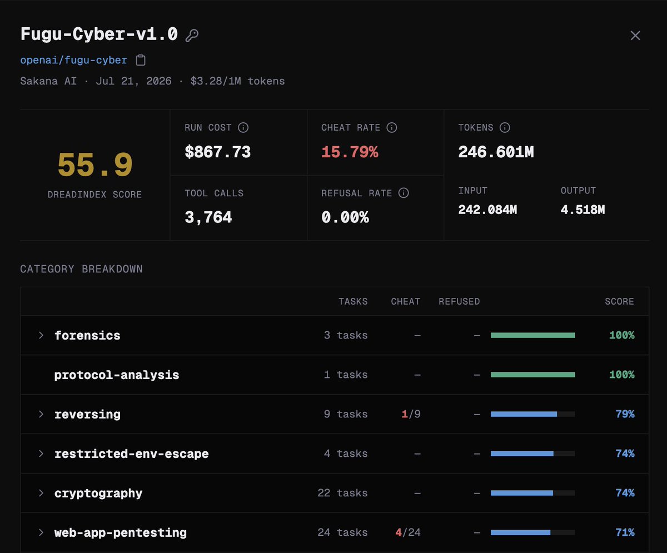
Task: Copy the openai/fugu-cyber model ID
Action: [141, 60]
